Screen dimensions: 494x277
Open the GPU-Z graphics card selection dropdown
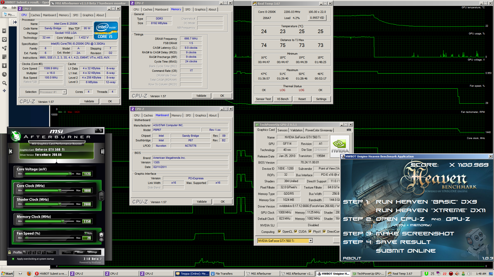[x=311, y=241]
